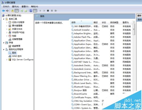142x110 pixels.
Task: Expand the SQL Server Configuration node
Action: (7, 60)
